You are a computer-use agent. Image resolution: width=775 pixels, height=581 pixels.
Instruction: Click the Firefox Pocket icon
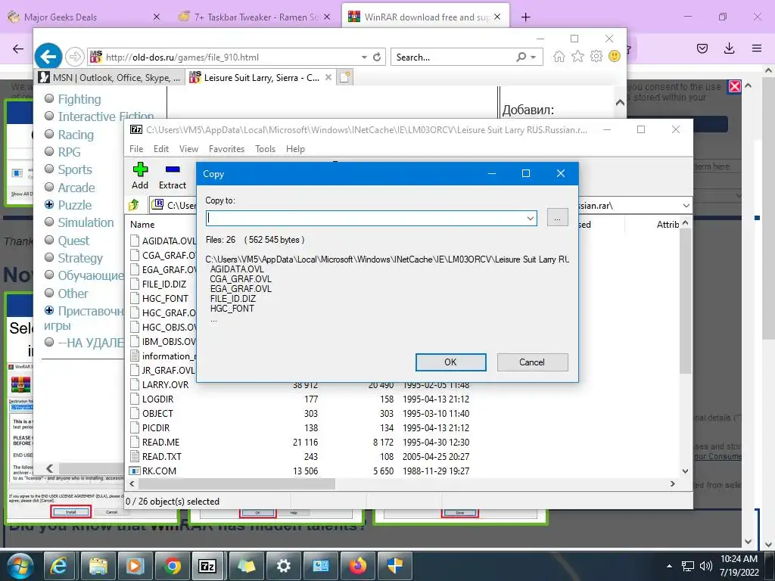pos(702,48)
